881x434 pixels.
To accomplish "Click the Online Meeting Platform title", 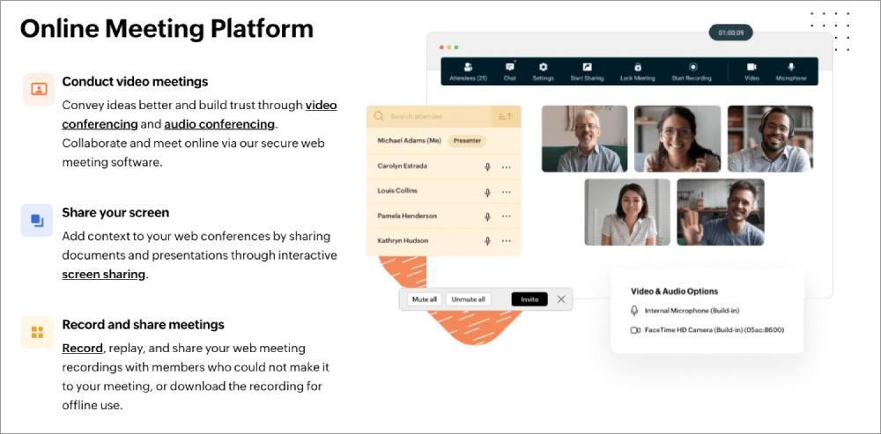I will (167, 29).
